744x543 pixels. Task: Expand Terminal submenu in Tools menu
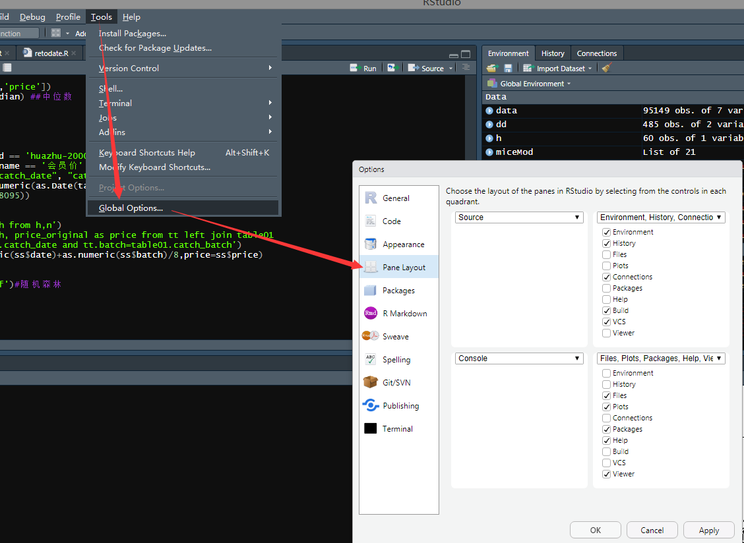[x=184, y=103]
